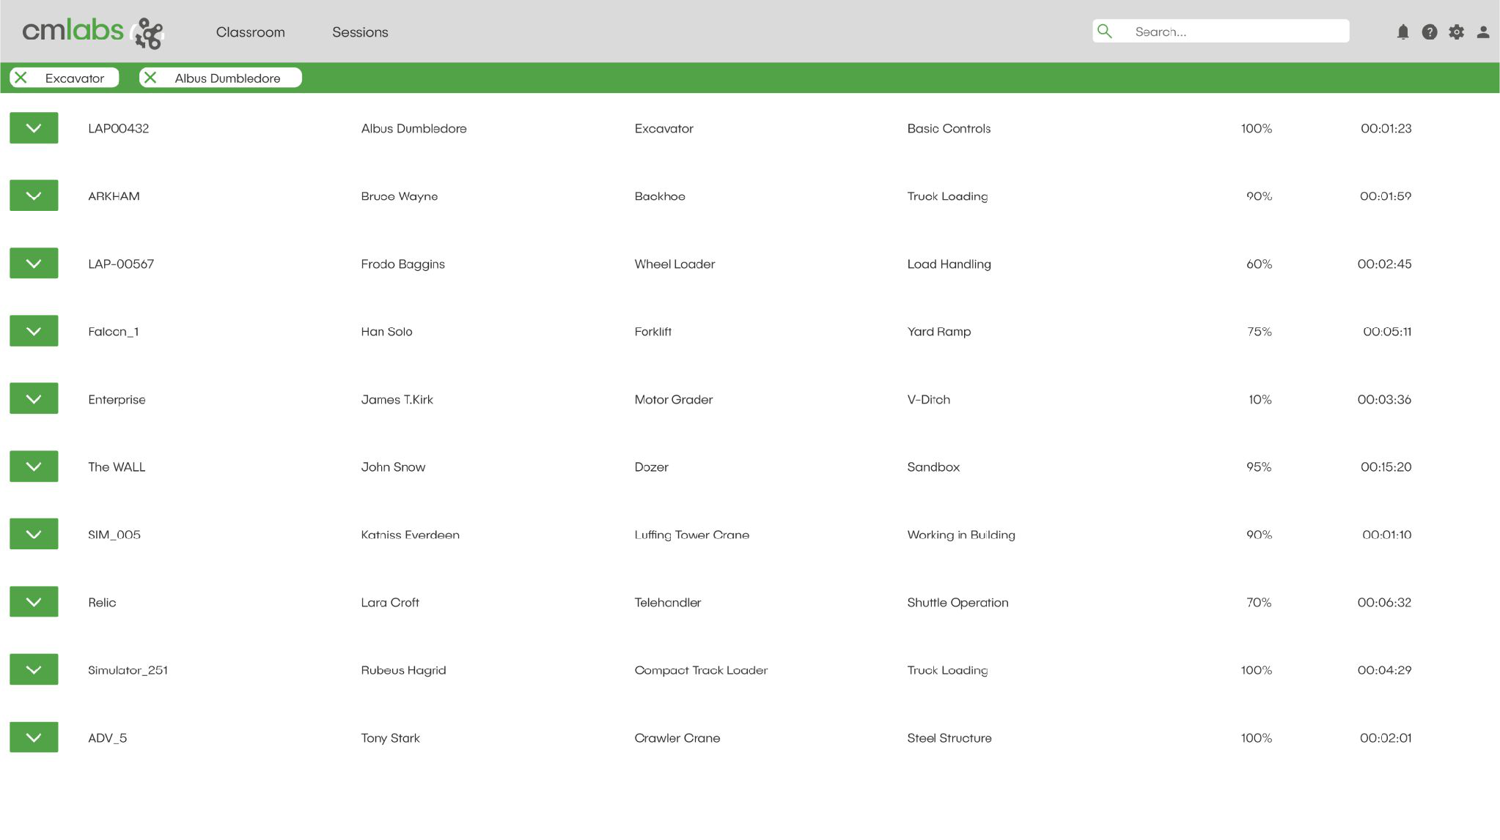
Task: Expand the ADV_5 row
Action: (x=34, y=737)
